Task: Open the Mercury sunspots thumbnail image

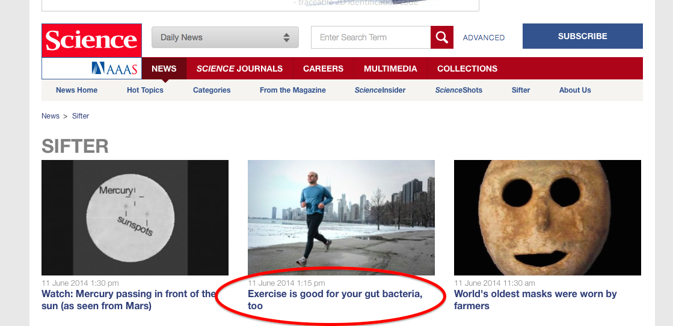Action: [x=135, y=217]
